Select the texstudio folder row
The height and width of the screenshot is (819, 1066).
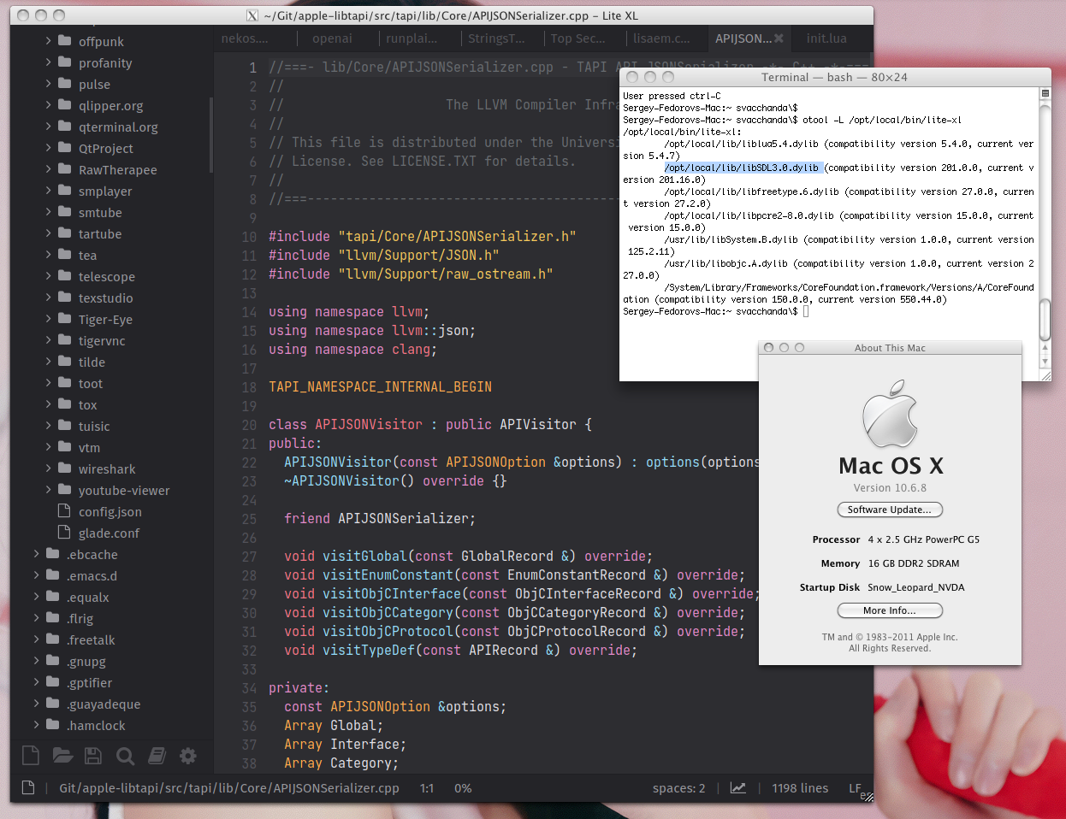(111, 298)
